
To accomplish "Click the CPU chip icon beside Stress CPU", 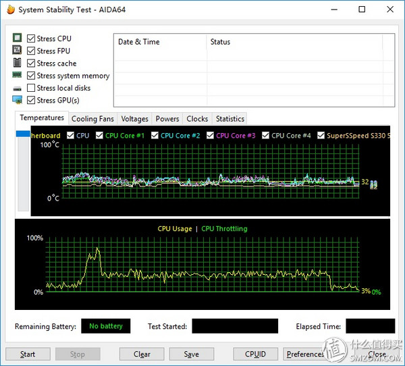I will 17,38.
